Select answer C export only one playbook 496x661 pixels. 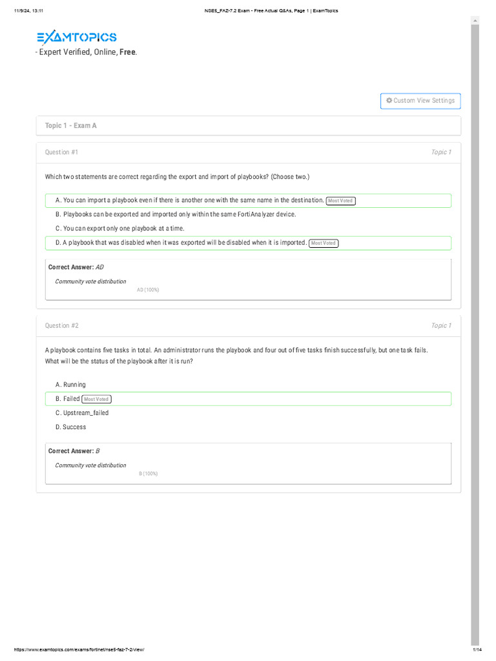[x=119, y=229]
